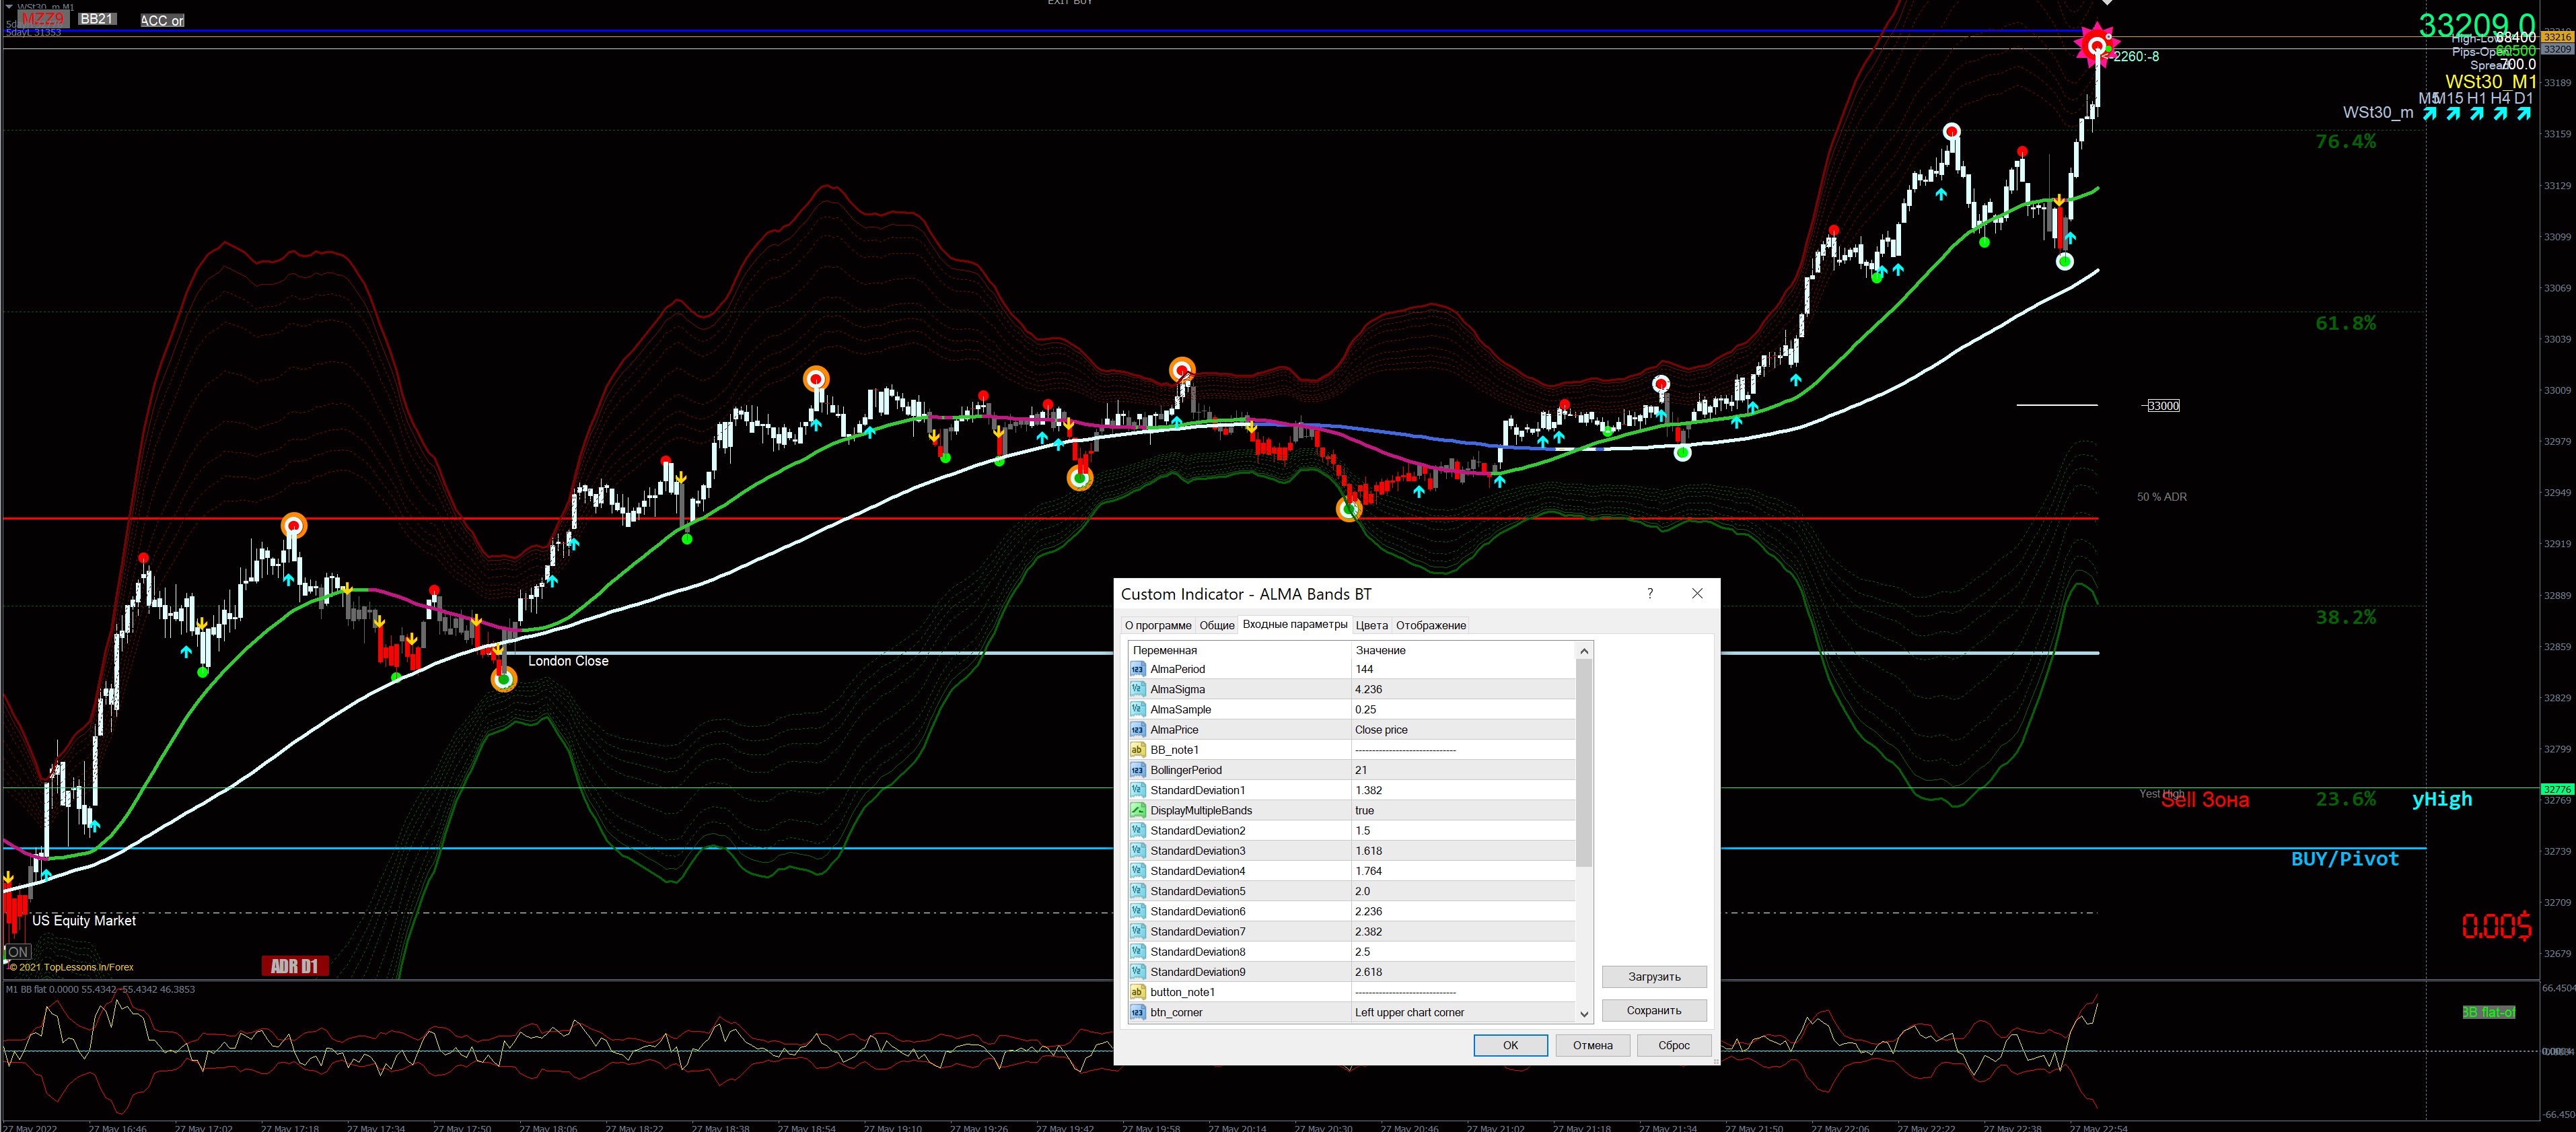Click the BollingerPeriod integer parameter icon
The width and height of the screenshot is (2576, 1132).
tap(1137, 770)
